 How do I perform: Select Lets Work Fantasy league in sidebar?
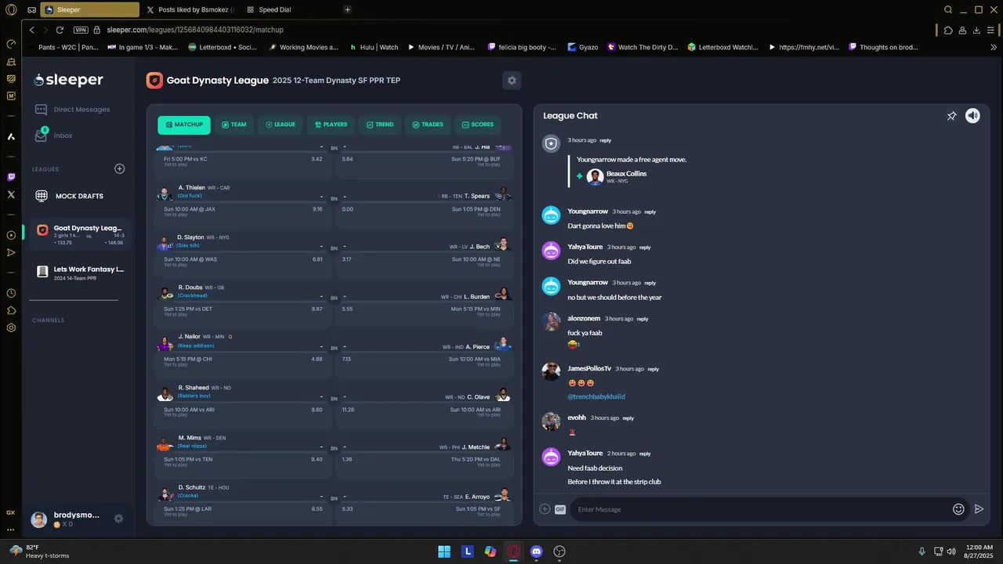point(80,273)
